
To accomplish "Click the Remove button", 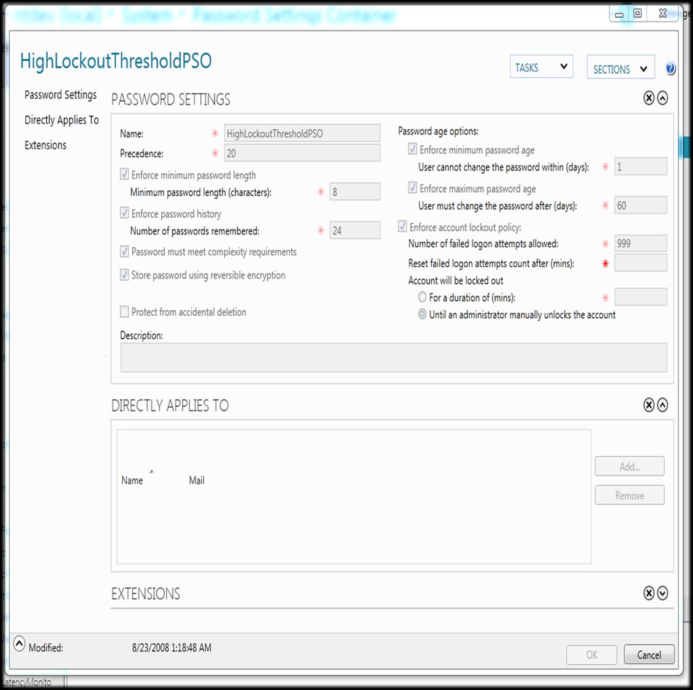I will tap(629, 496).
